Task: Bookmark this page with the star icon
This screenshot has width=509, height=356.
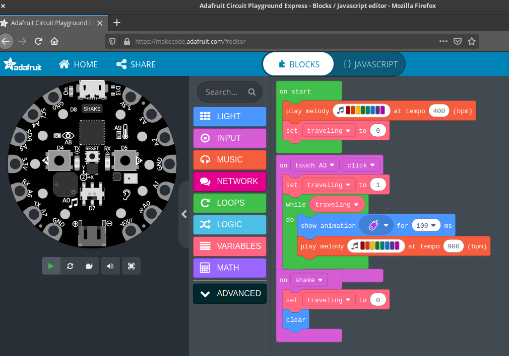Action: pos(472,41)
